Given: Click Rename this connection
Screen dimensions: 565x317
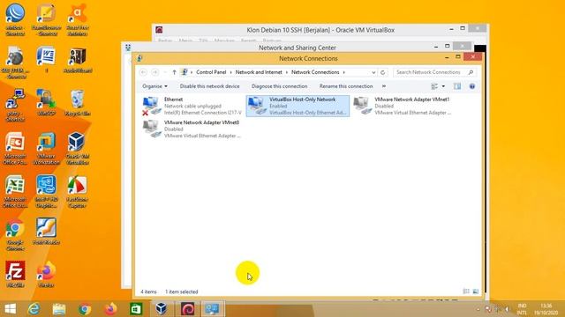Looking at the screenshot, I should point(346,86).
